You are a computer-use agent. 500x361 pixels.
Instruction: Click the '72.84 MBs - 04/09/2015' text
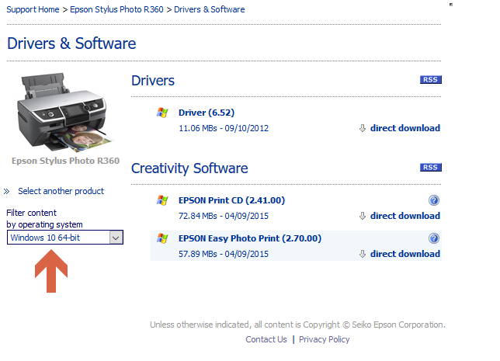point(224,216)
